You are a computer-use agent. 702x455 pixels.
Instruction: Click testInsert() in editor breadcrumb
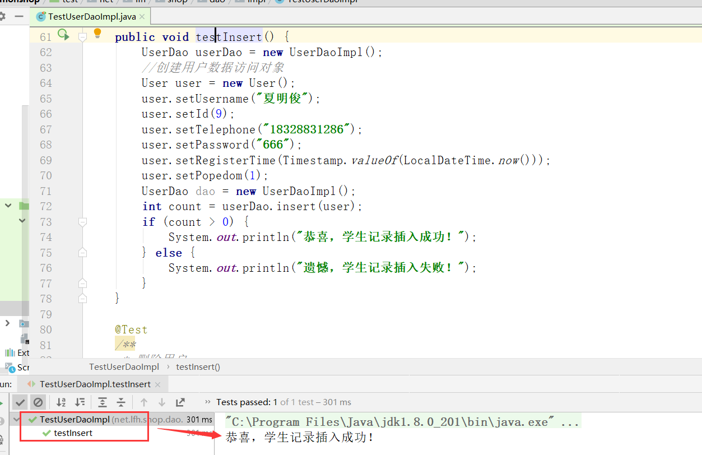pos(198,367)
